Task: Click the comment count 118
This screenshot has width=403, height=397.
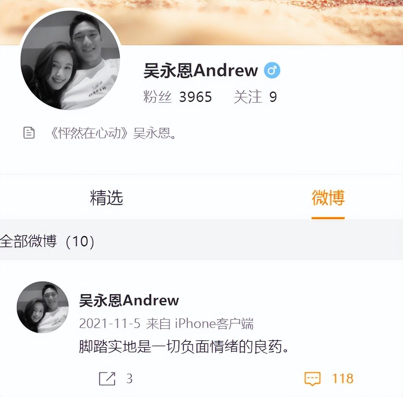Action: [343, 378]
